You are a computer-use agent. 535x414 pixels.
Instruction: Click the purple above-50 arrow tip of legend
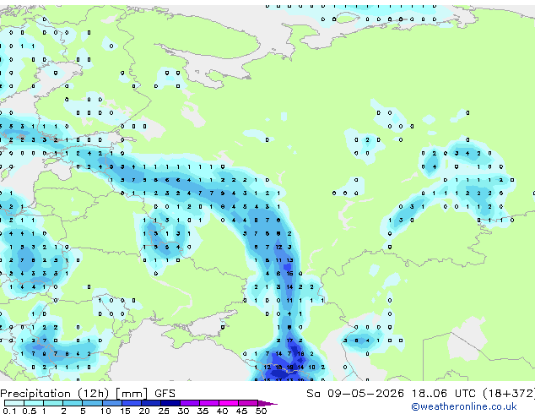pos(267,403)
